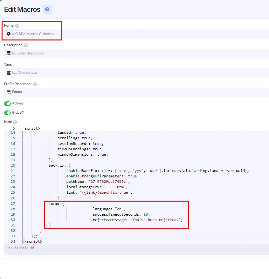Viewport: 269px width, 279px height.
Task: Click the pathName '27f97629ddf7499c' value
Action: click(x=108, y=182)
